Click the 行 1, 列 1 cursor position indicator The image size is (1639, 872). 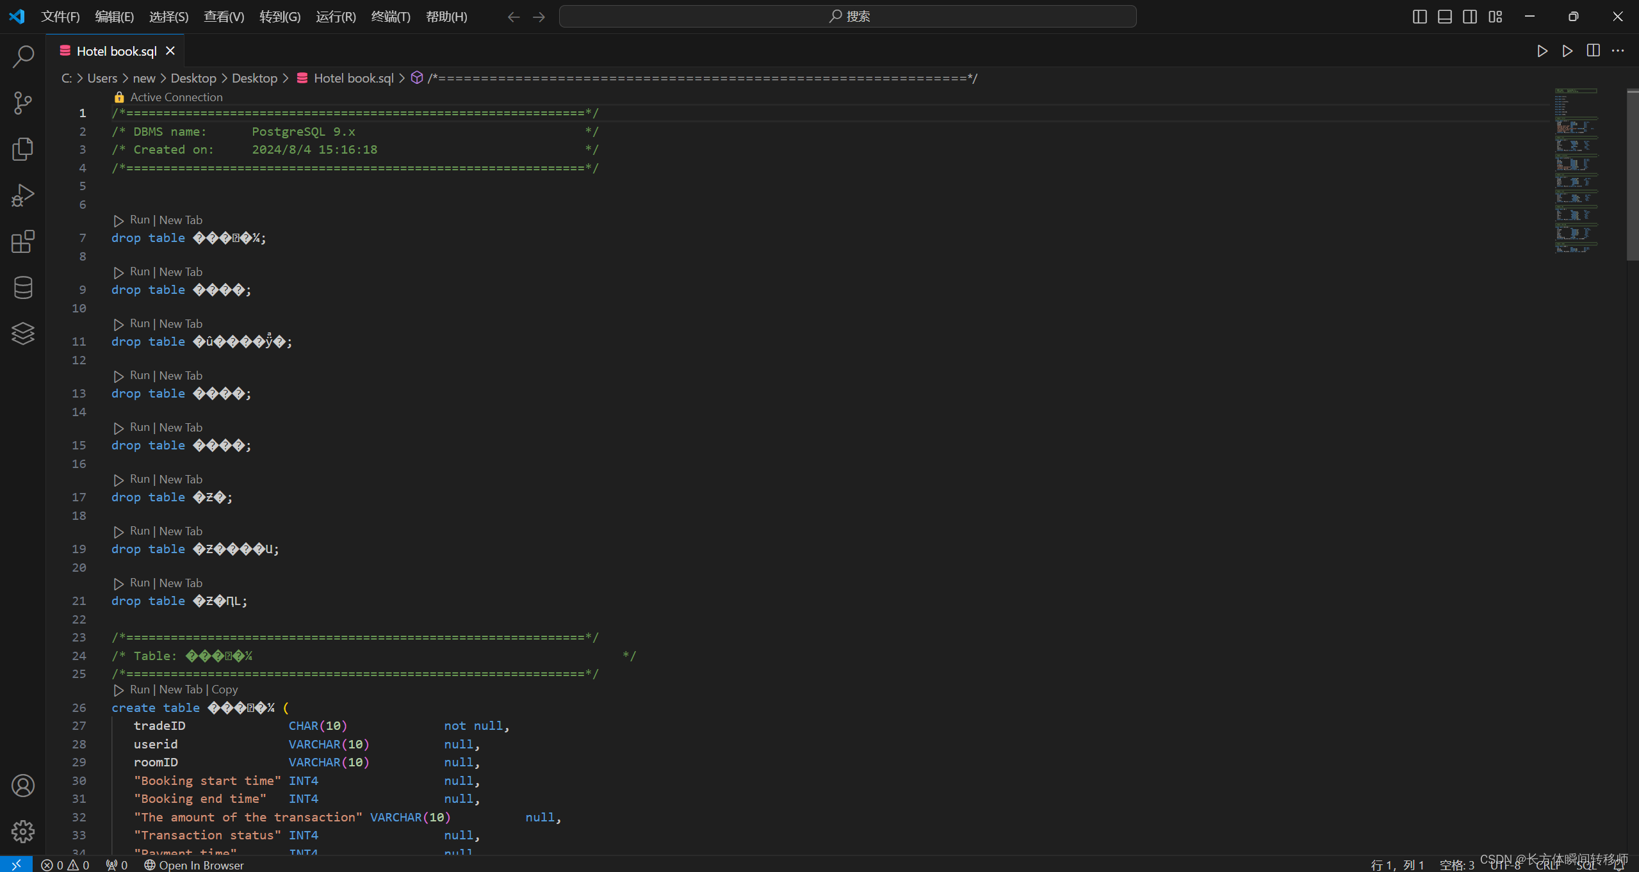coord(1397,865)
